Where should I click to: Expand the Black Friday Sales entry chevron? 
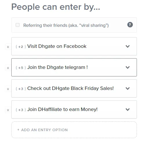point(128,89)
